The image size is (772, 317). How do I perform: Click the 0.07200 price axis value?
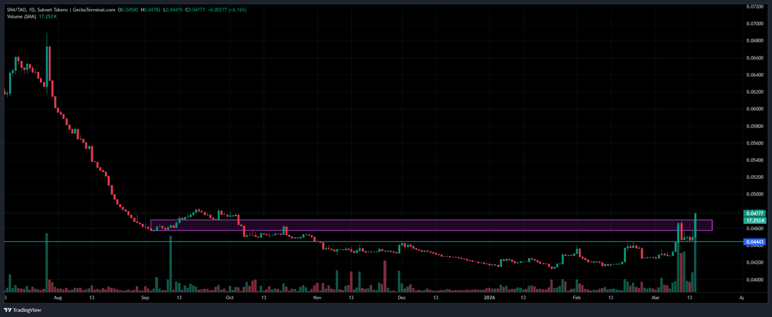[x=754, y=6]
